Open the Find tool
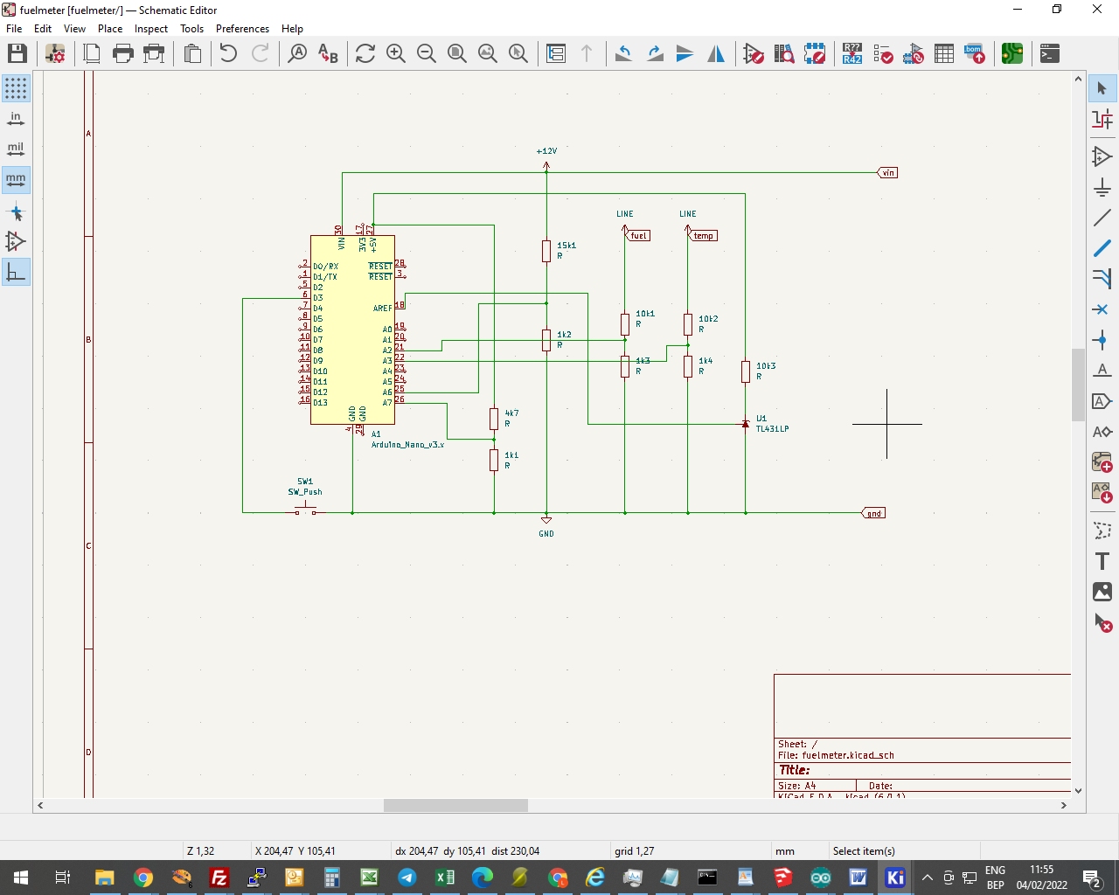 pos(297,53)
